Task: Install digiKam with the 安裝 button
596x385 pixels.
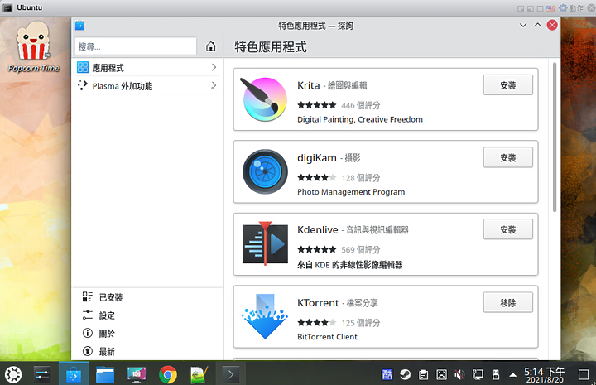Action: (507, 157)
